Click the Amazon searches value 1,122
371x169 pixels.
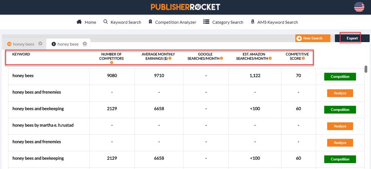[255, 76]
